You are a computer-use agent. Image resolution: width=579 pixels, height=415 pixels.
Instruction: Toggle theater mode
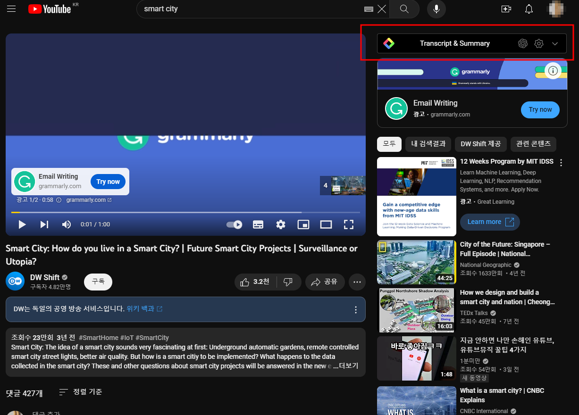pos(326,224)
